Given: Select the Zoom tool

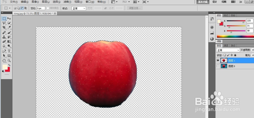Looking at the screenshot, I should click(9, 61).
